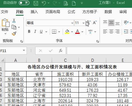Click the Select All corner triangle

(x=3, y=60)
